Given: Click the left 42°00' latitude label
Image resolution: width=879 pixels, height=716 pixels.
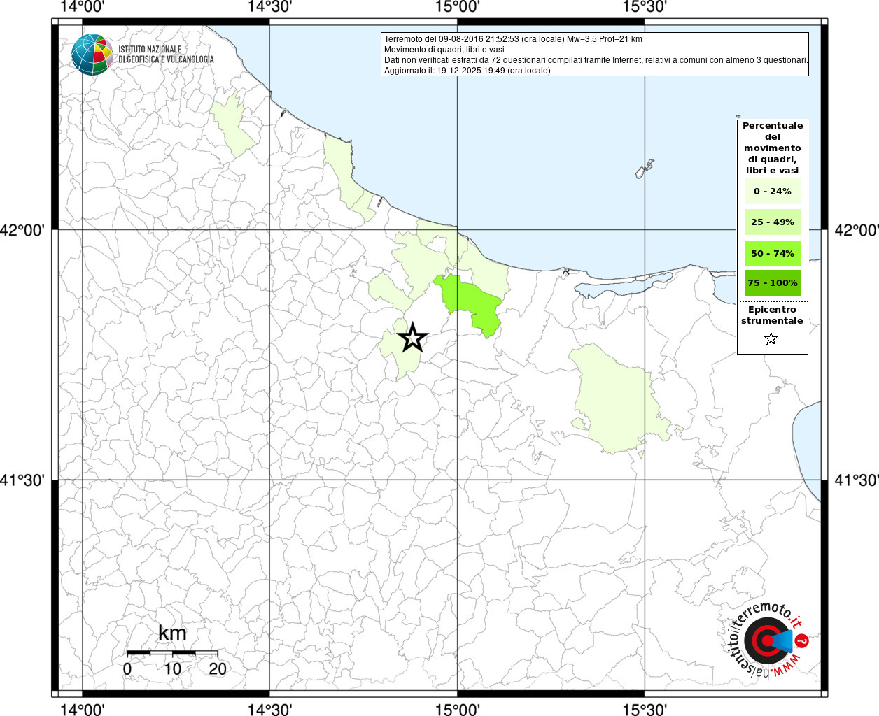Looking at the screenshot, I should coord(23,230).
